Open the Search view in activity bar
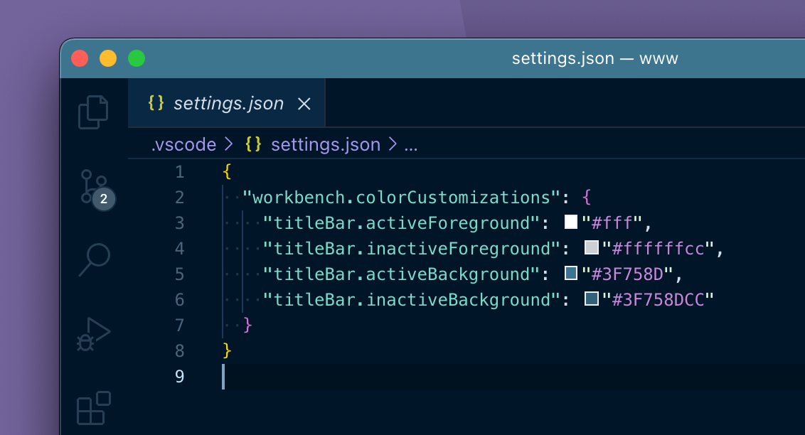Viewport: 805px width, 435px height. (x=94, y=259)
